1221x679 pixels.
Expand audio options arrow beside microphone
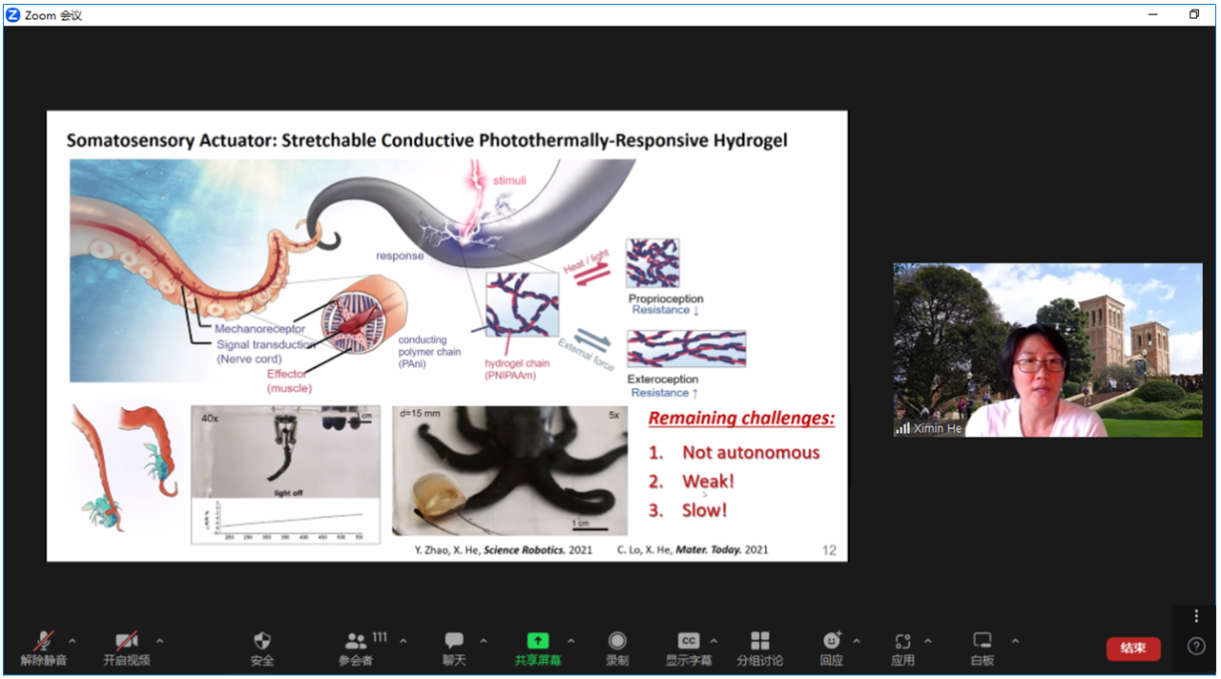[x=72, y=641]
